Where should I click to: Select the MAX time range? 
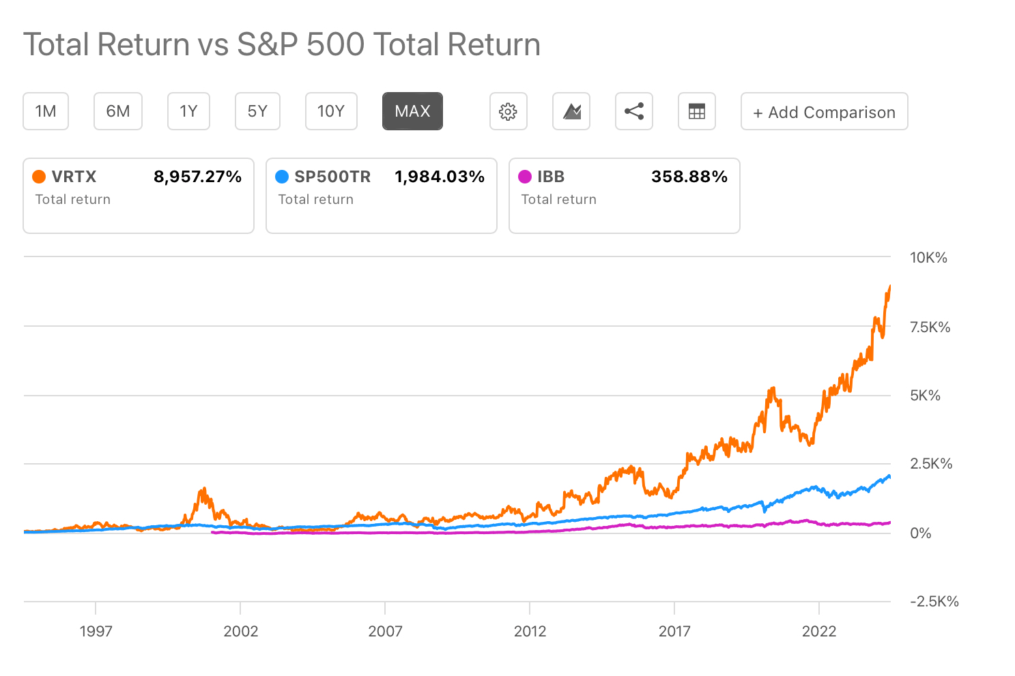coord(412,111)
